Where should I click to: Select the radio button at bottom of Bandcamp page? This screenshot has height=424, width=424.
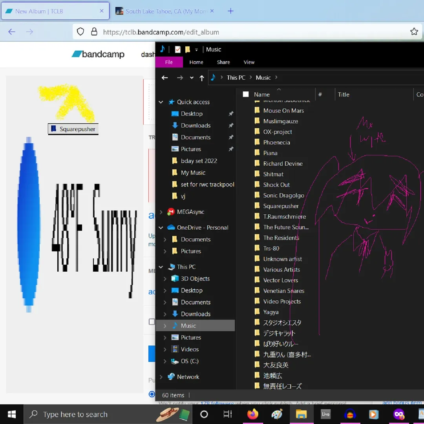point(152,394)
